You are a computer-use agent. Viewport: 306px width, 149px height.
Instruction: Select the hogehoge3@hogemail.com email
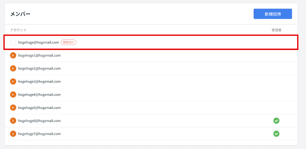click(x=39, y=82)
